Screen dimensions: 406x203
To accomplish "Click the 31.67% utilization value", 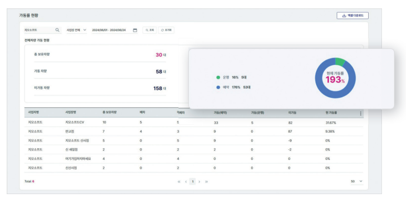I will click(x=331, y=123).
